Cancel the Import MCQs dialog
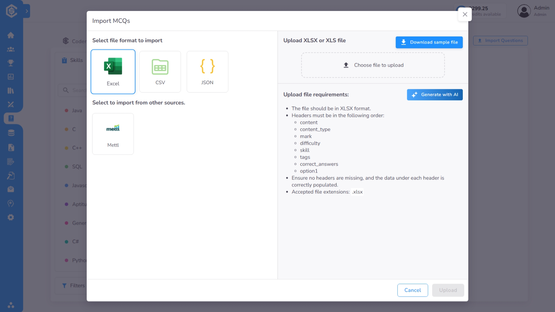This screenshot has width=555, height=312. (x=413, y=290)
